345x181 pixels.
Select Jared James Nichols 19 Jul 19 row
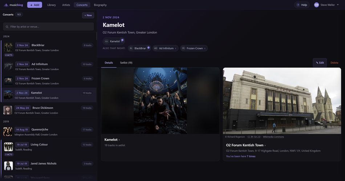pos(49,166)
